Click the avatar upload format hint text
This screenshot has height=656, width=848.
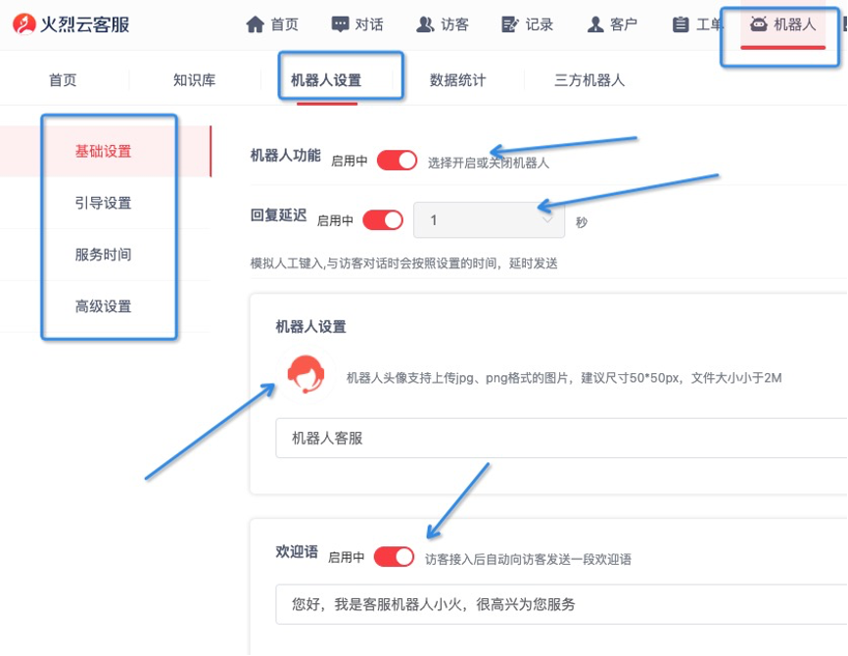(564, 378)
